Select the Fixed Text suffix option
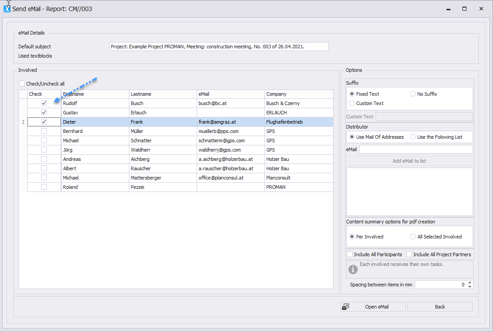Image resolution: width=493 pixels, height=332 pixels. tap(352, 94)
